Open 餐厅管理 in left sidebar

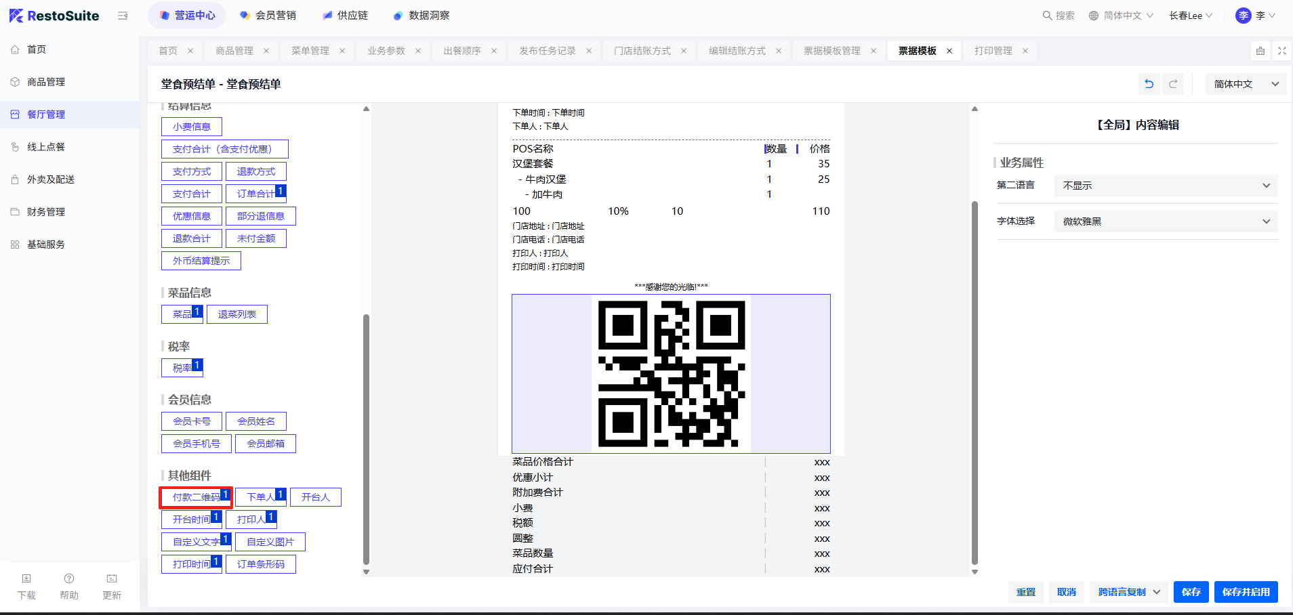[x=70, y=114]
